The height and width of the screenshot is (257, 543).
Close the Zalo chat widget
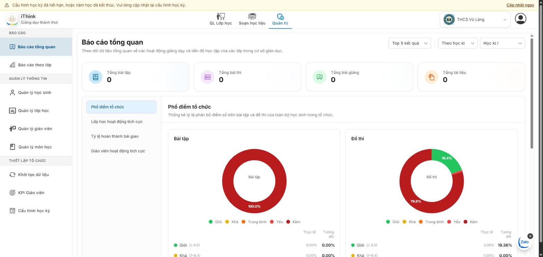click(x=530, y=236)
